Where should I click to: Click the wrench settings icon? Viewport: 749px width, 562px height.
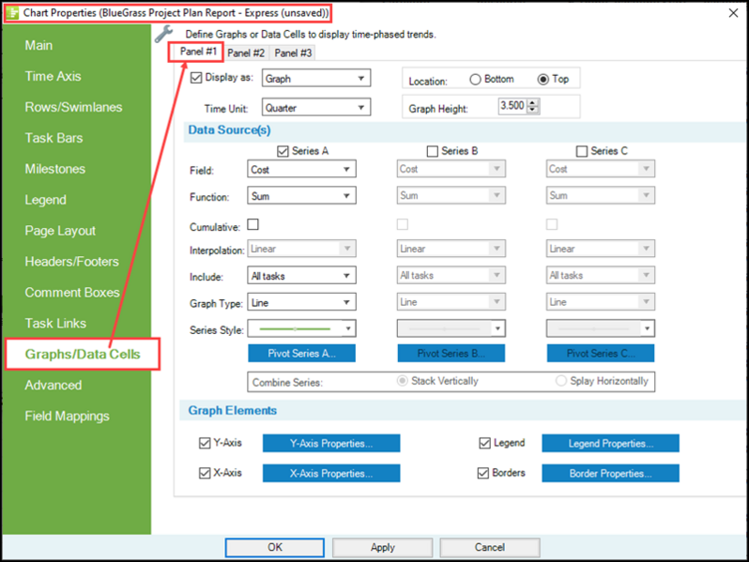coord(163,35)
